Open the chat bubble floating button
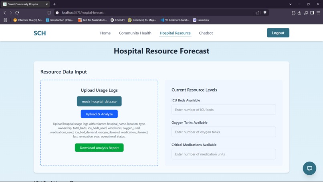The image size is (323, 182). point(309,168)
